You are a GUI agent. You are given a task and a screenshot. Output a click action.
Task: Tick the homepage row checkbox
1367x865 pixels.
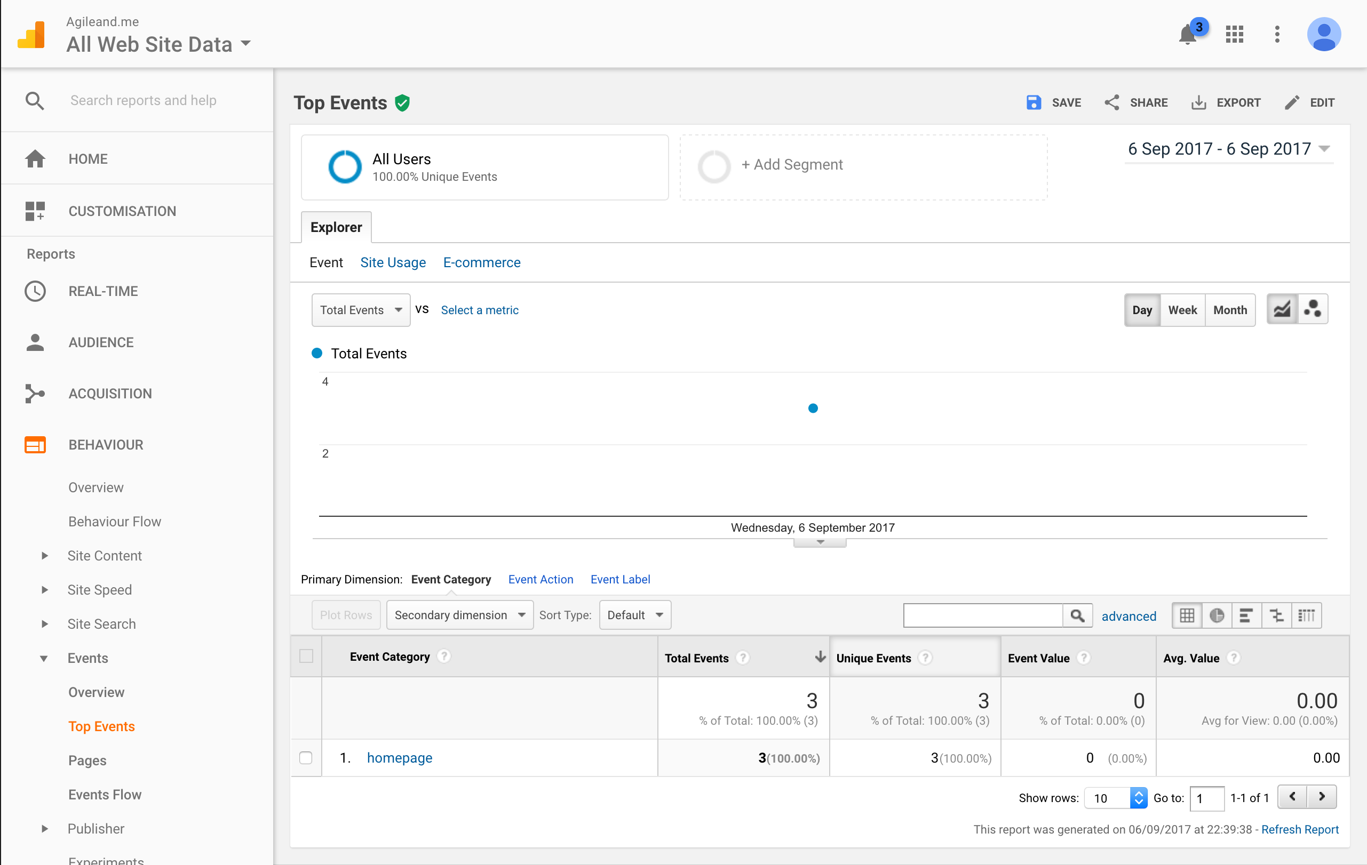pyautogui.click(x=306, y=758)
